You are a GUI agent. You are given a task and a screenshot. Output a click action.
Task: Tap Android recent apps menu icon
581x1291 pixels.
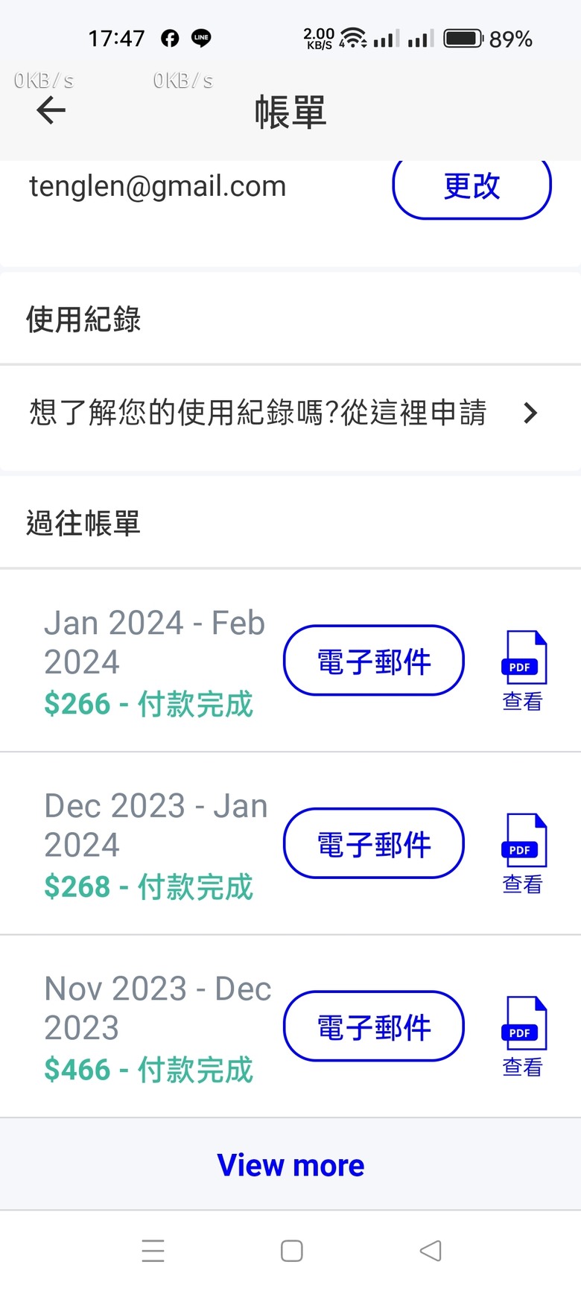coord(153,1251)
